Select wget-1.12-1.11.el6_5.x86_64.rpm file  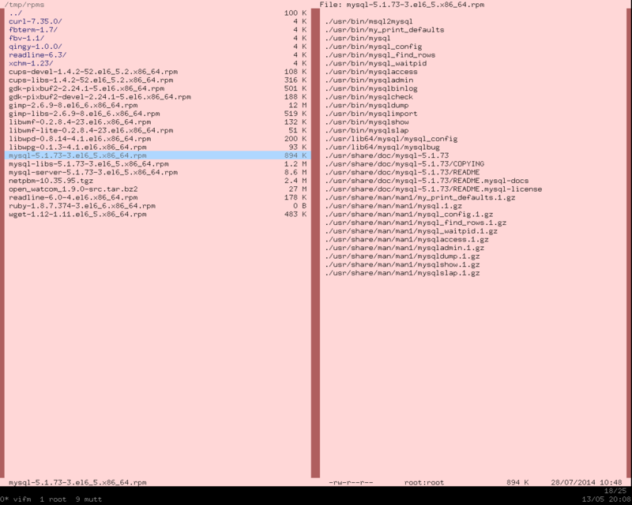click(x=157, y=215)
